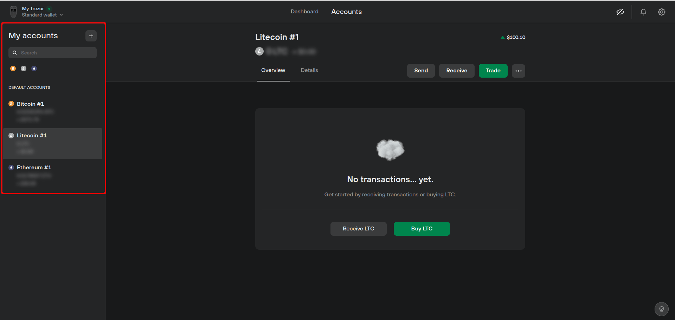Click the Send button
Image resolution: width=675 pixels, height=320 pixels.
tap(421, 71)
